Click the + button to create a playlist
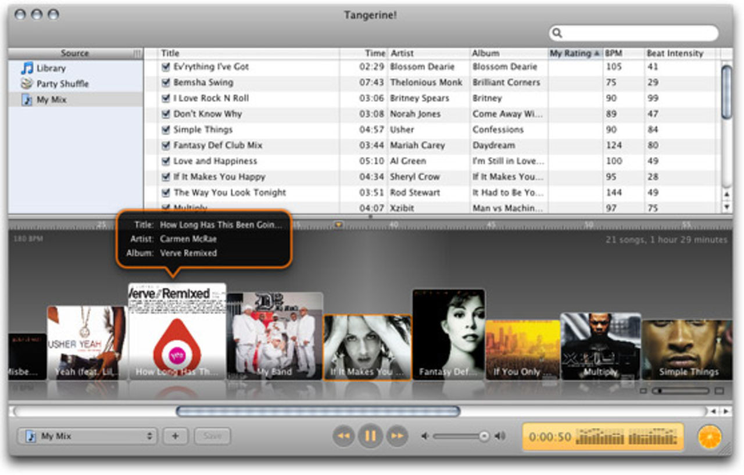This screenshot has height=475, width=744. (x=176, y=436)
